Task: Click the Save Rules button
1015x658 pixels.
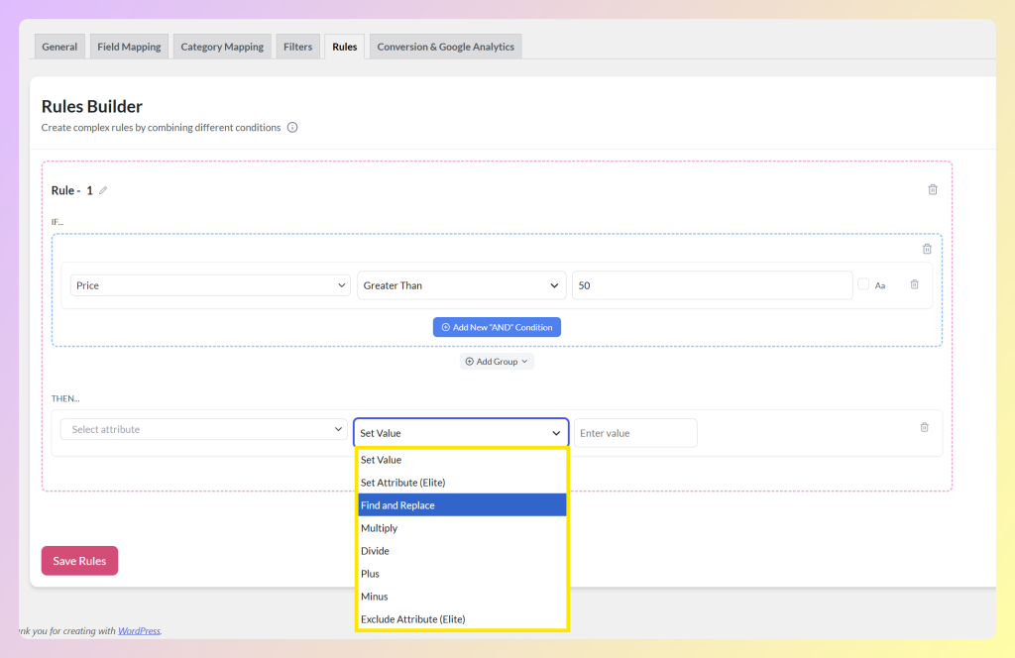Action: 79,561
